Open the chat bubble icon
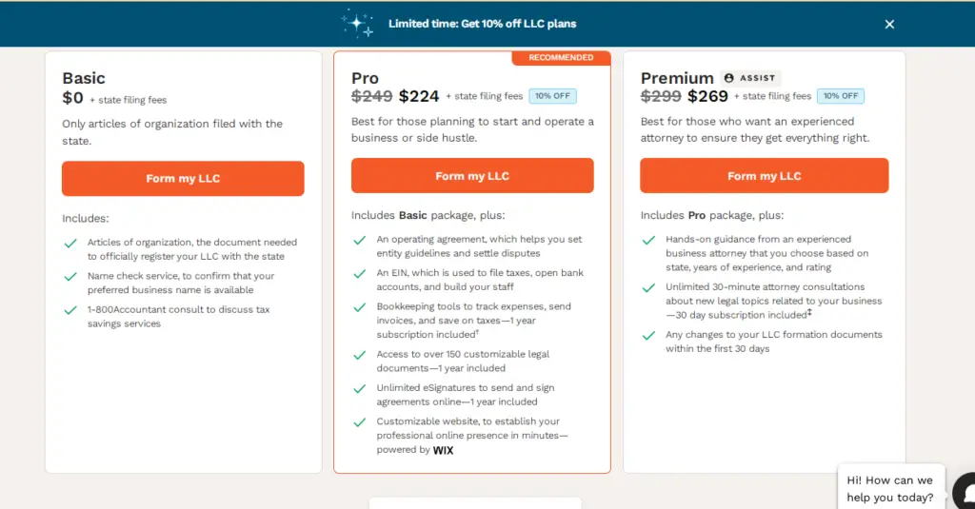The width and height of the screenshot is (975, 509). 965,491
